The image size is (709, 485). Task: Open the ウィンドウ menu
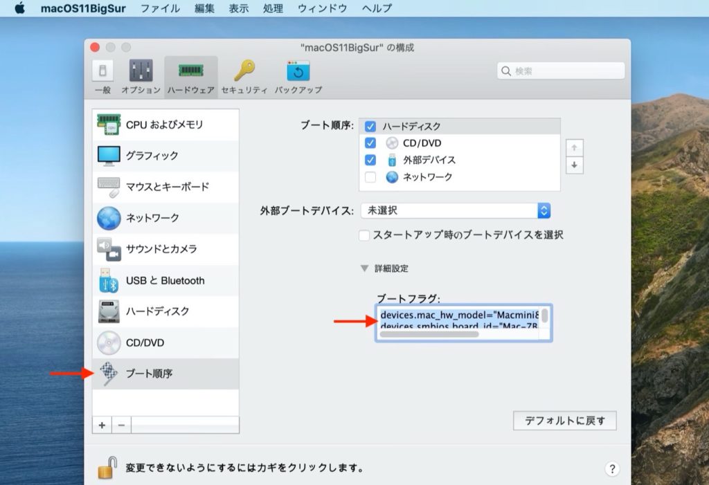[323, 8]
